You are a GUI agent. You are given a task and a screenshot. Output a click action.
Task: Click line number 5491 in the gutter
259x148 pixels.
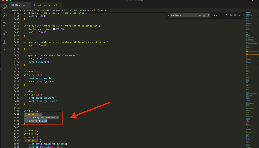(16, 114)
